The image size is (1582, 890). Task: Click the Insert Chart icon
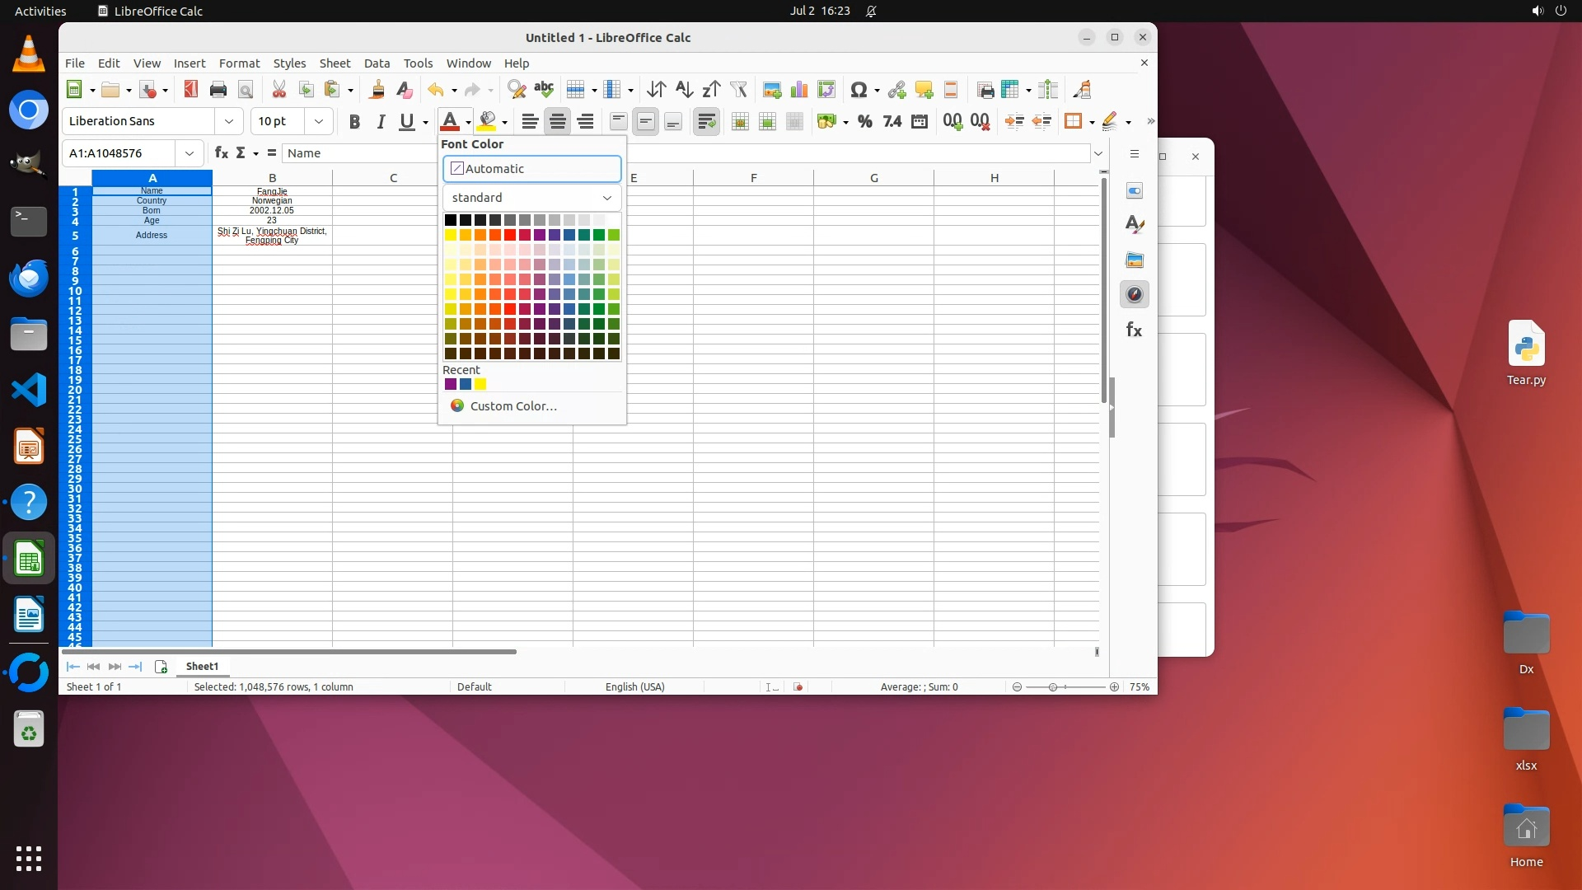click(x=798, y=90)
